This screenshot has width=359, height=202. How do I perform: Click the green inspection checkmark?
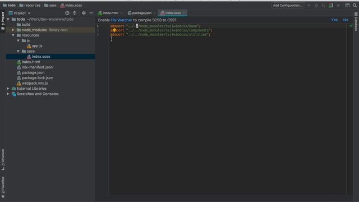(351, 26)
